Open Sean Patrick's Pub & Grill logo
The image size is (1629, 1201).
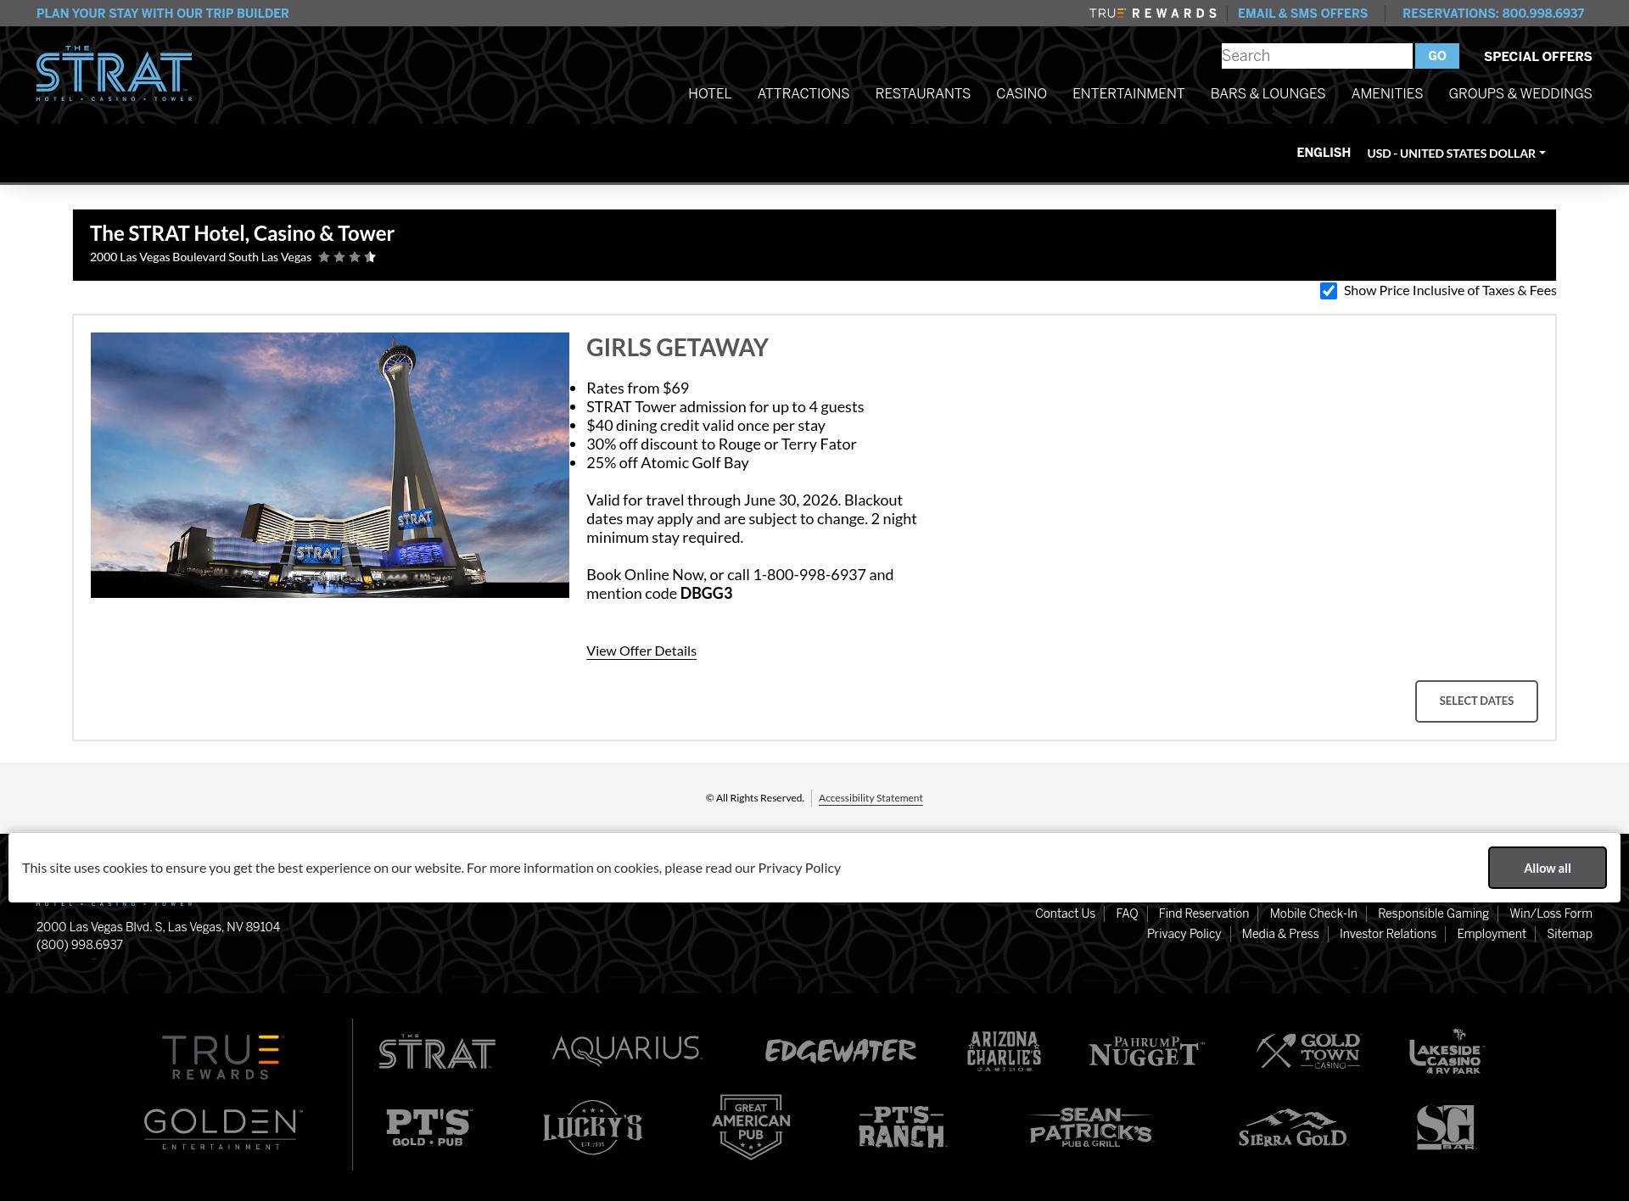pyautogui.click(x=1090, y=1127)
